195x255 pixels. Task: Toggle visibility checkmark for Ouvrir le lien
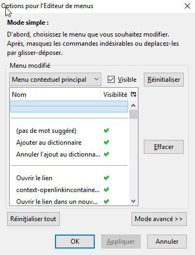pos(106,178)
